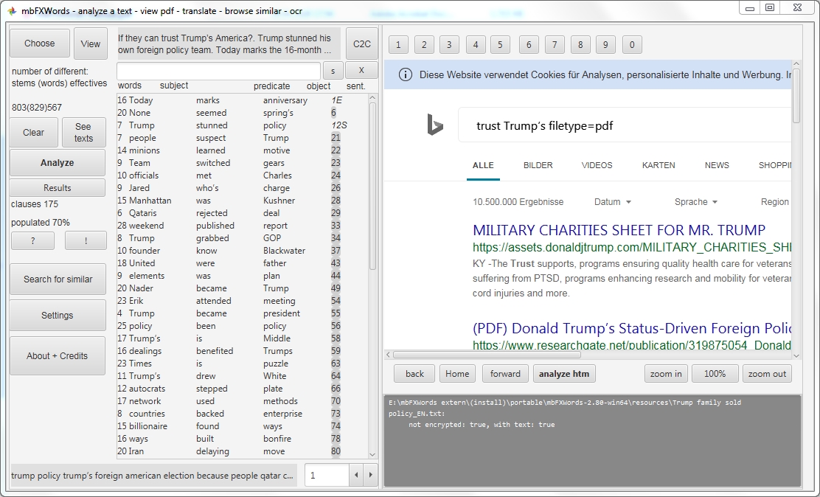Click numbered button 2

click(x=424, y=45)
